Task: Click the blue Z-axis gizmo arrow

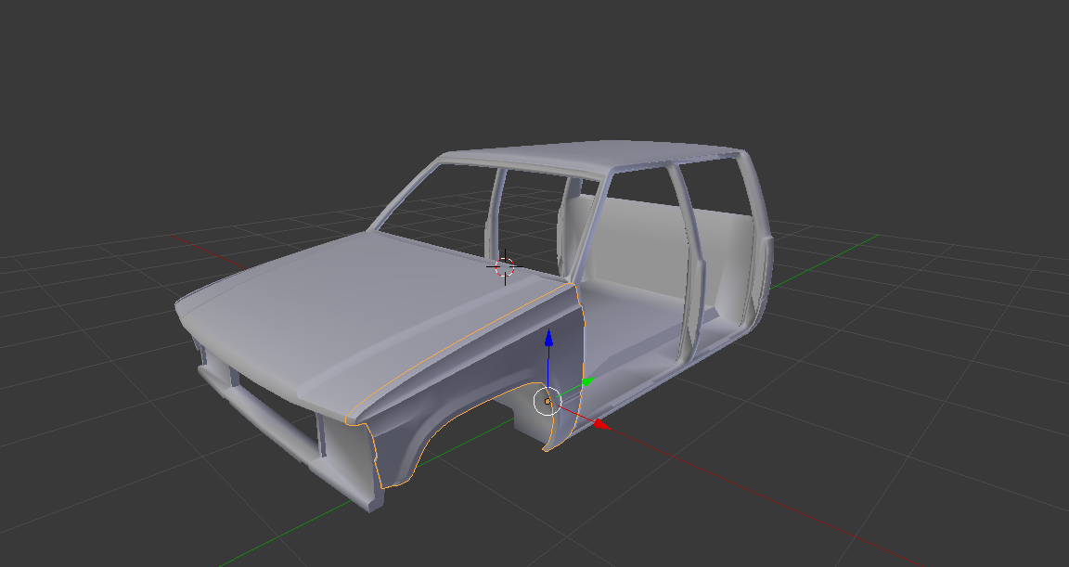Action: [x=548, y=338]
